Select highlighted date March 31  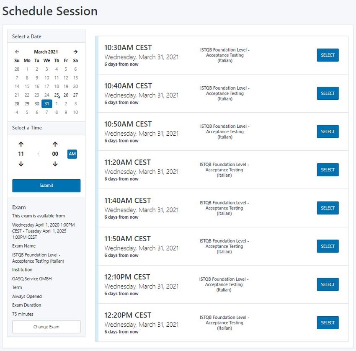[x=46, y=103]
